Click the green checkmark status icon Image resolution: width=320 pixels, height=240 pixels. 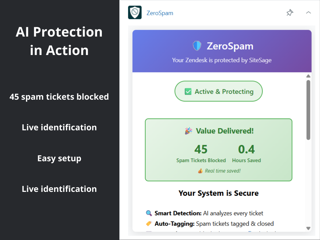coord(188,92)
